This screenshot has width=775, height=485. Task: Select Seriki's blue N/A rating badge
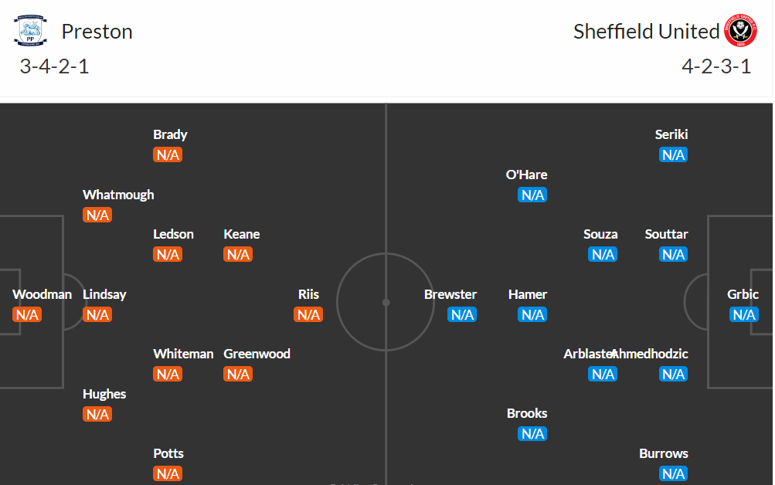point(673,154)
